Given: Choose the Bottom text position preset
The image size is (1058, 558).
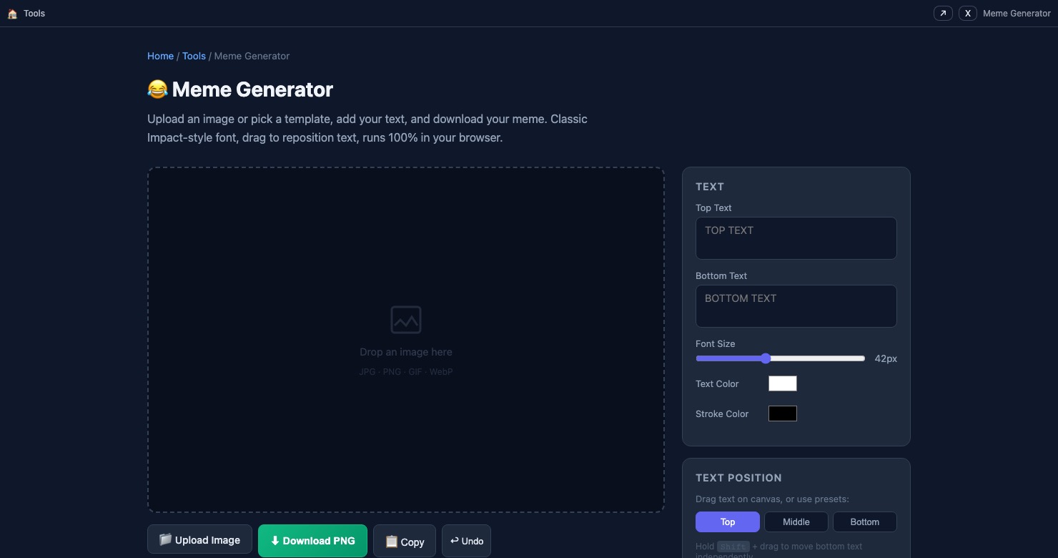Looking at the screenshot, I should pos(864,522).
